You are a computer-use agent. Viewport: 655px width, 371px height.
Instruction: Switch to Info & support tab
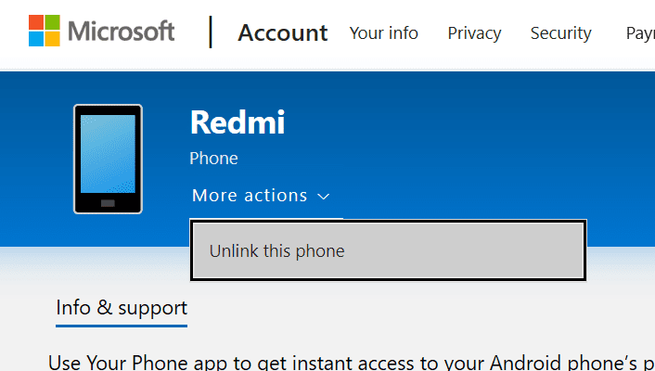point(122,309)
